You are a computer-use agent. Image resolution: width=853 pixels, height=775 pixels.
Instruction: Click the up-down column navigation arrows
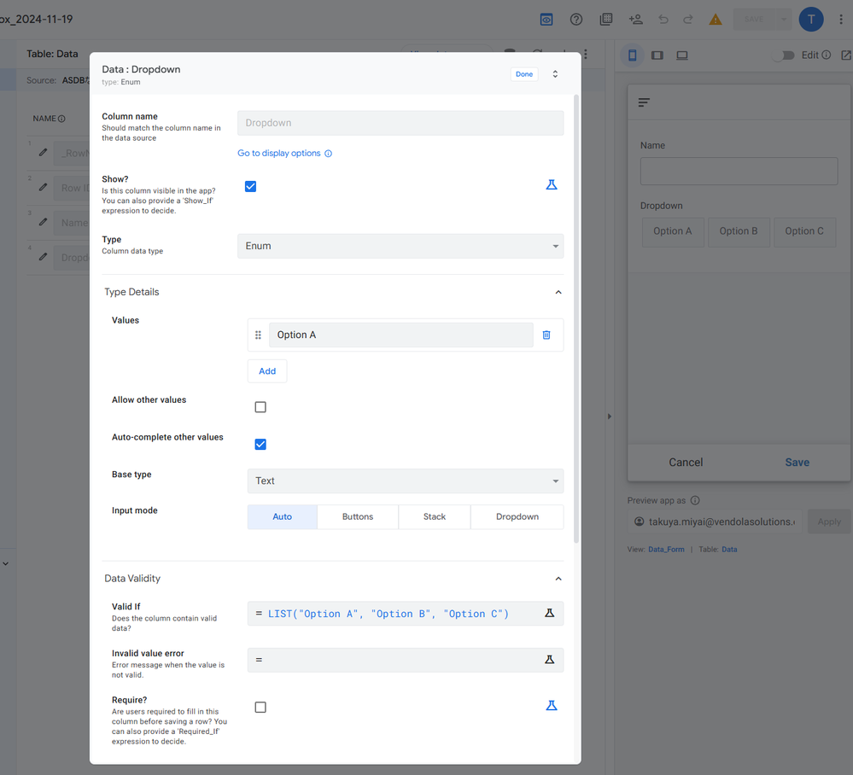[x=555, y=74]
